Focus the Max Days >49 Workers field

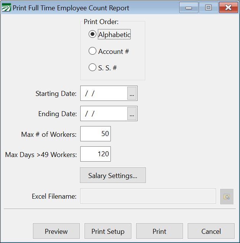point(96,154)
